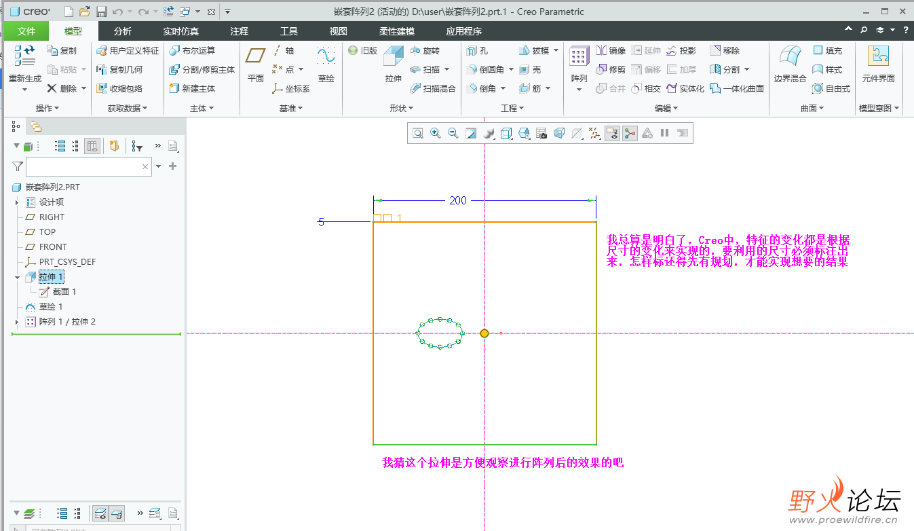The image size is (914, 531).
Task: Click the 新建主体 button
Action: coord(191,88)
